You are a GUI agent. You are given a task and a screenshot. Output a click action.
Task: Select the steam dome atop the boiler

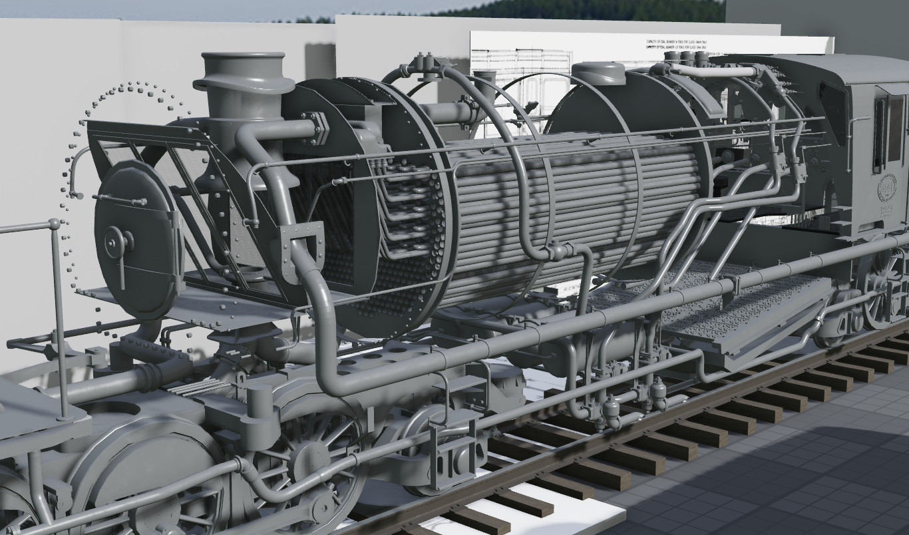click(598, 73)
